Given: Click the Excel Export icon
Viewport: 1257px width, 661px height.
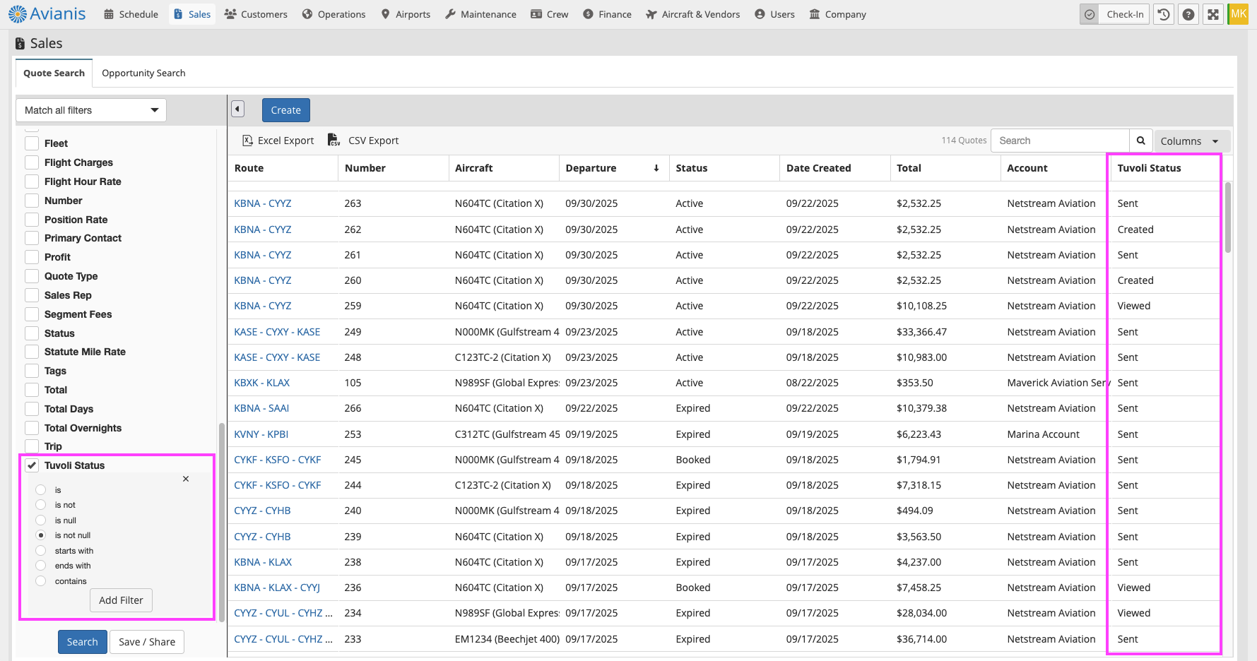Looking at the screenshot, I should tap(247, 141).
